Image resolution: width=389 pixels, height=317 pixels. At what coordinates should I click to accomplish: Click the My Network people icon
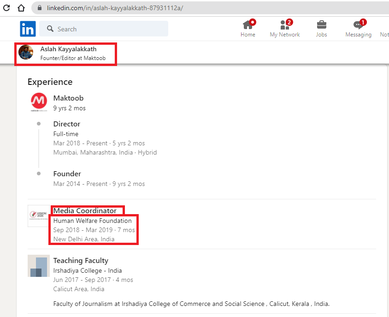click(284, 25)
